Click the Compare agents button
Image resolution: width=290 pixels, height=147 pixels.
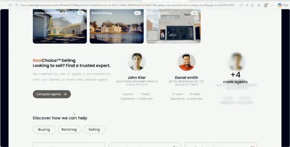(52, 94)
